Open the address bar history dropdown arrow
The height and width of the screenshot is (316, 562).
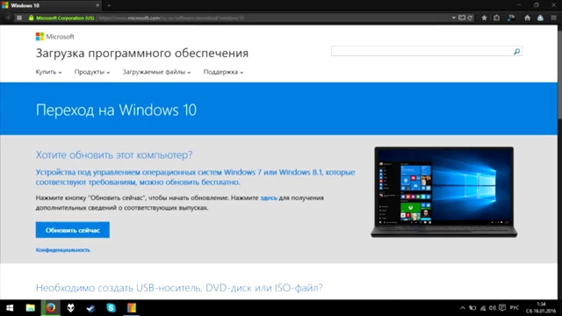(x=454, y=18)
